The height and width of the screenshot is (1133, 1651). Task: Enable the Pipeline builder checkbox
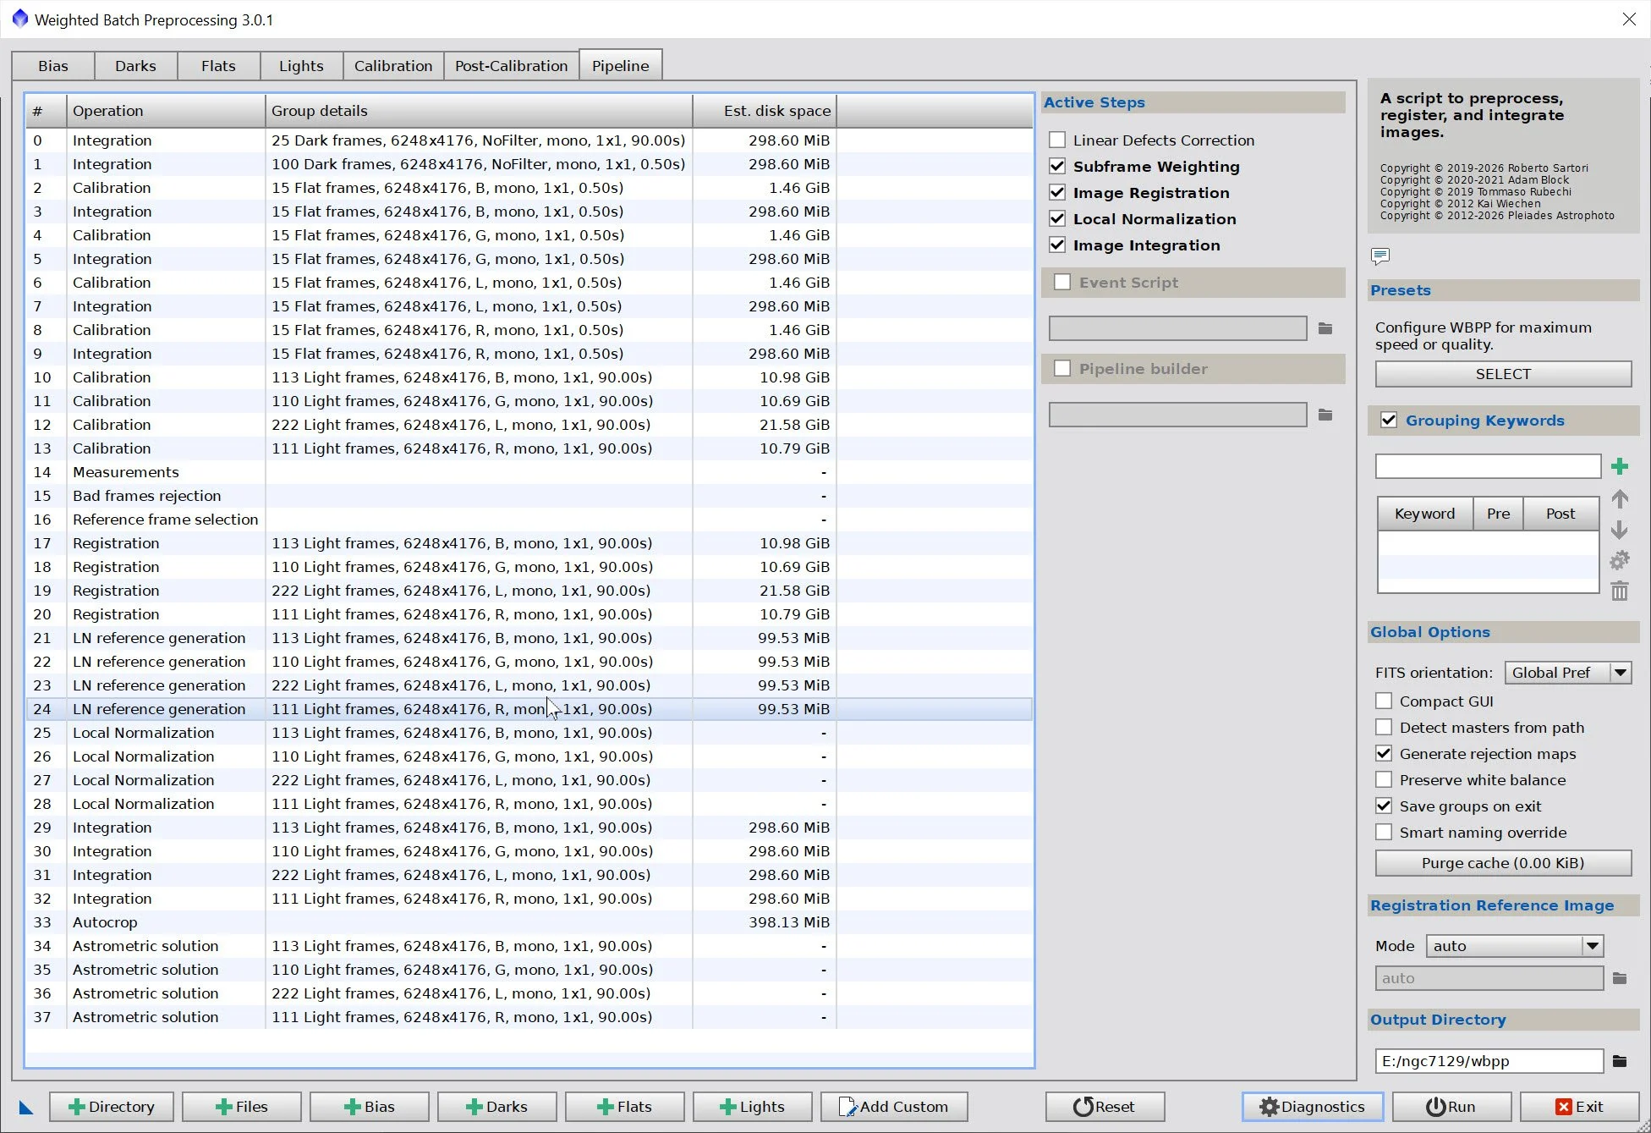pyautogui.click(x=1062, y=369)
